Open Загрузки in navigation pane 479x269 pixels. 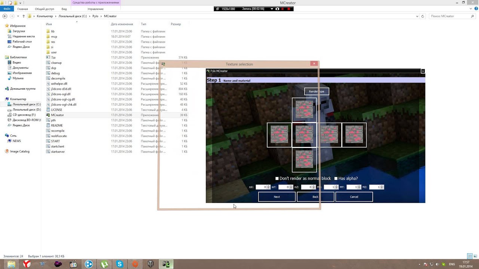coord(19,31)
